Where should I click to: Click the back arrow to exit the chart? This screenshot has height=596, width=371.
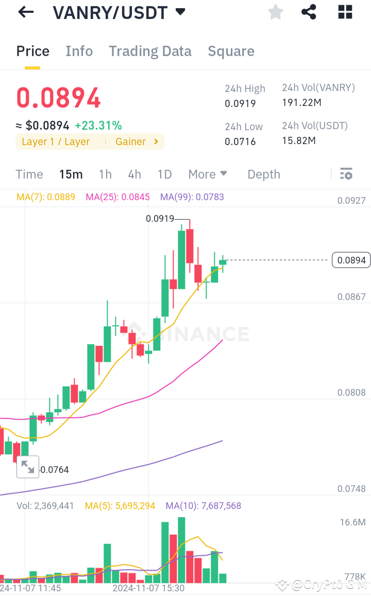pos(25,12)
